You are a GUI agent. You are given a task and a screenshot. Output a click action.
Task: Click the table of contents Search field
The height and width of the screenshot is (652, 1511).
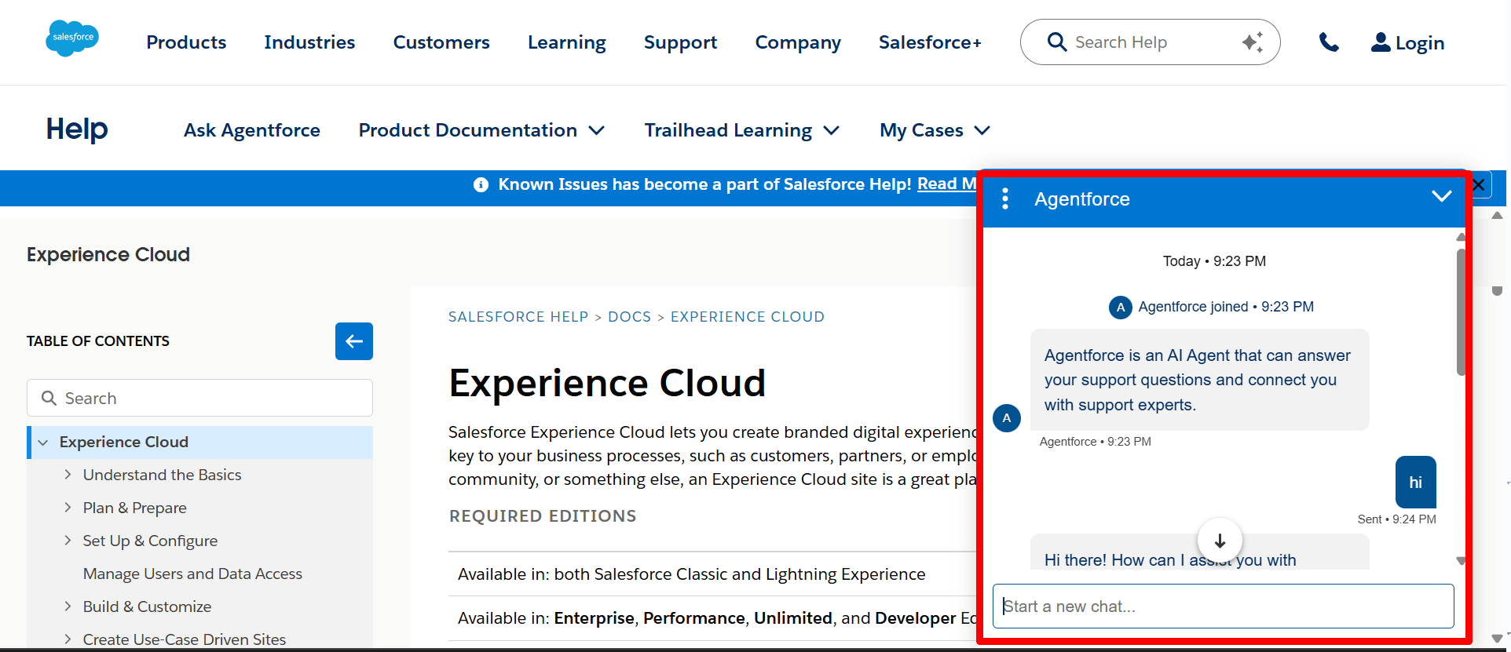(x=199, y=398)
